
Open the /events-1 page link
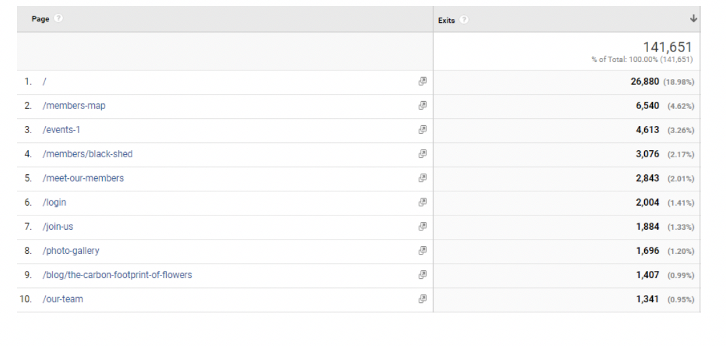pyautogui.click(x=61, y=130)
